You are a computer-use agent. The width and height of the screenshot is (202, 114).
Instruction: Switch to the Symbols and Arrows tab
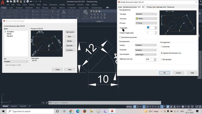click(x=130, y=7)
